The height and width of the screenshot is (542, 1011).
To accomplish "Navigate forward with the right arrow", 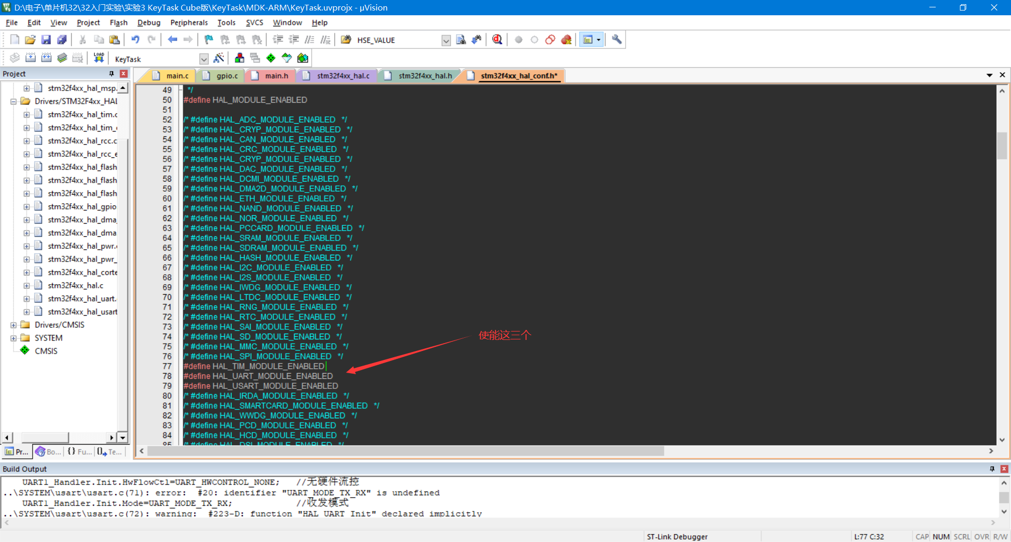I will (188, 39).
